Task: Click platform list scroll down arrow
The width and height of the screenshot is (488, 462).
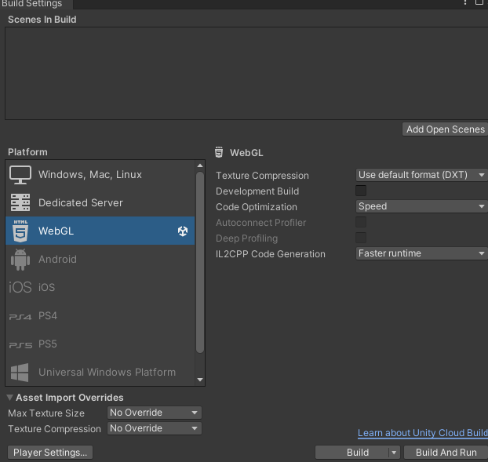Action: pos(200,380)
